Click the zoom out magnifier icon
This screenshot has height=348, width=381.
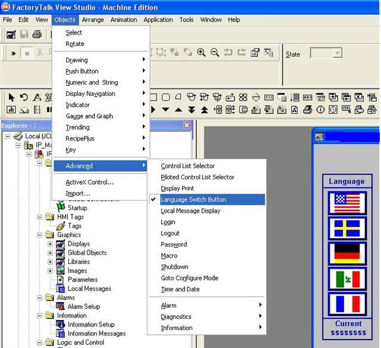[x=215, y=52]
